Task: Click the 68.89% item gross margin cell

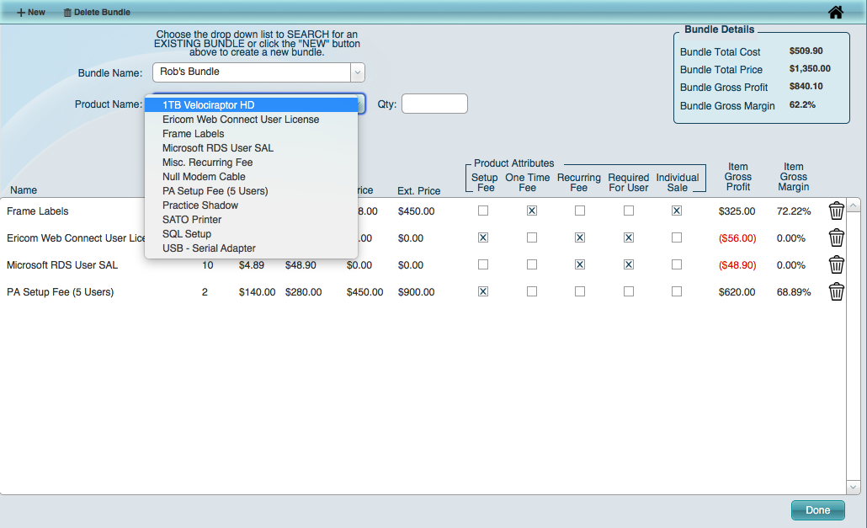Action: click(x=794, y=292)
